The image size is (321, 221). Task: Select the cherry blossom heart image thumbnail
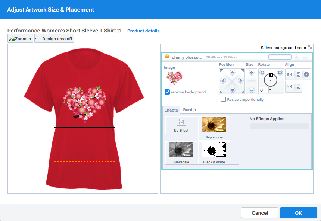pos(174,78)
